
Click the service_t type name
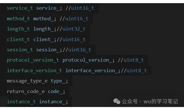pos(20,8)
